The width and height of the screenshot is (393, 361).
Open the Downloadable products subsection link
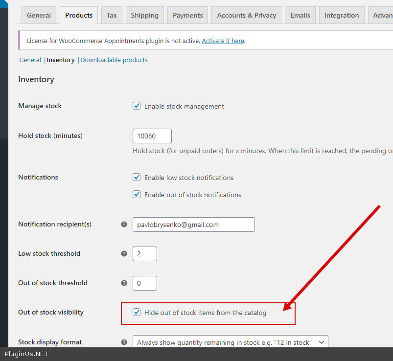click(x=114, y=60)
